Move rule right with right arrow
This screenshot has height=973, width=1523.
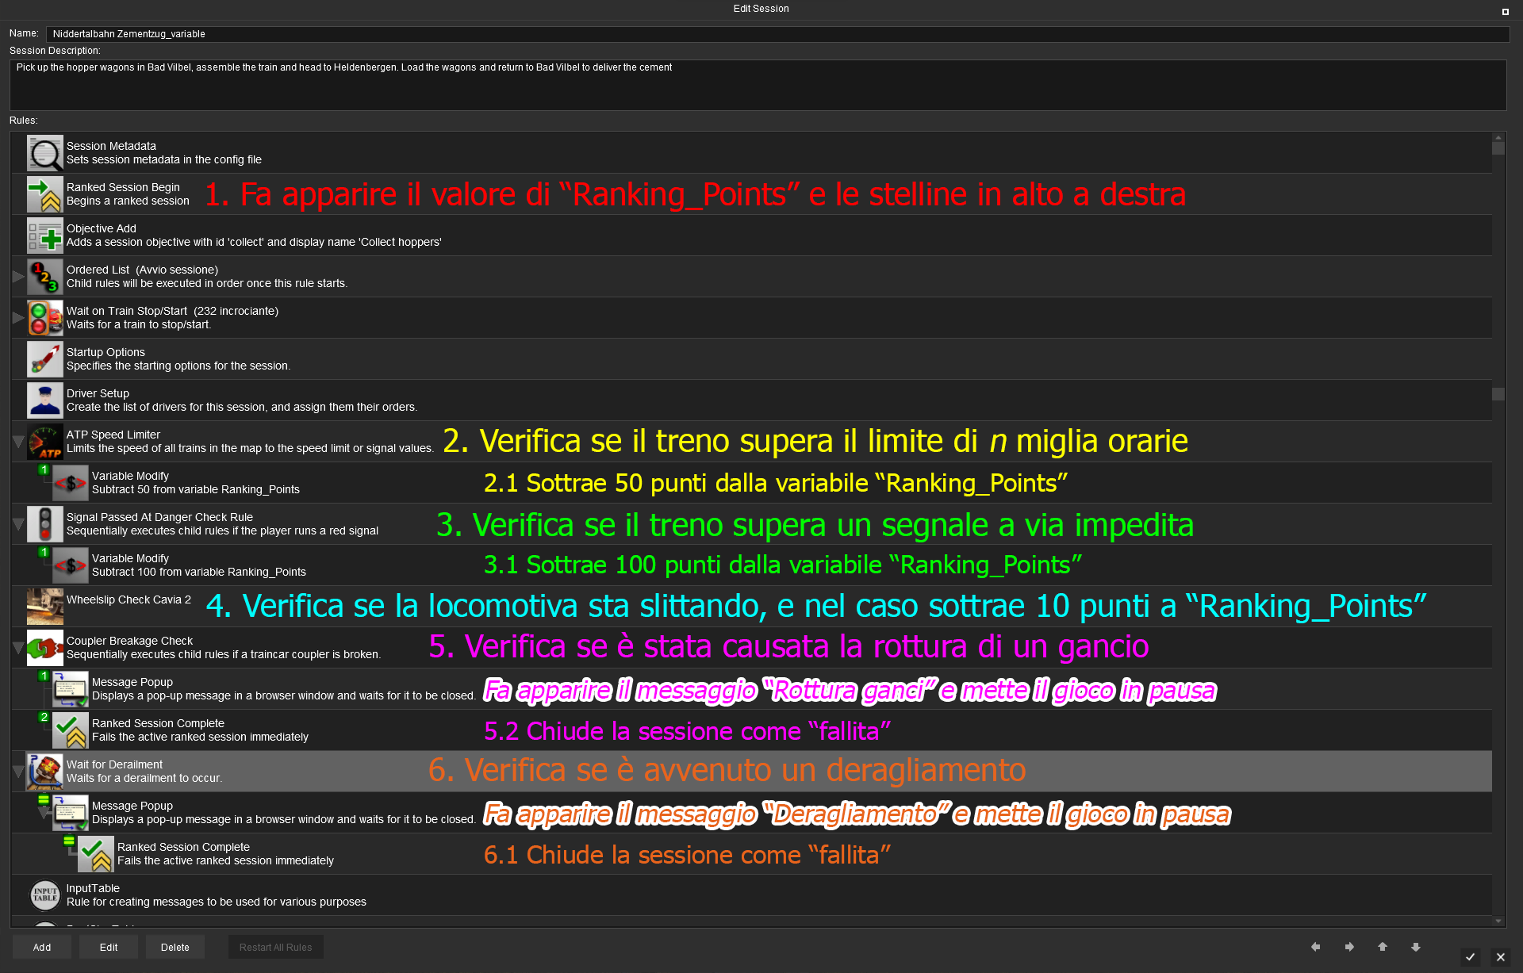[1349, 947]
